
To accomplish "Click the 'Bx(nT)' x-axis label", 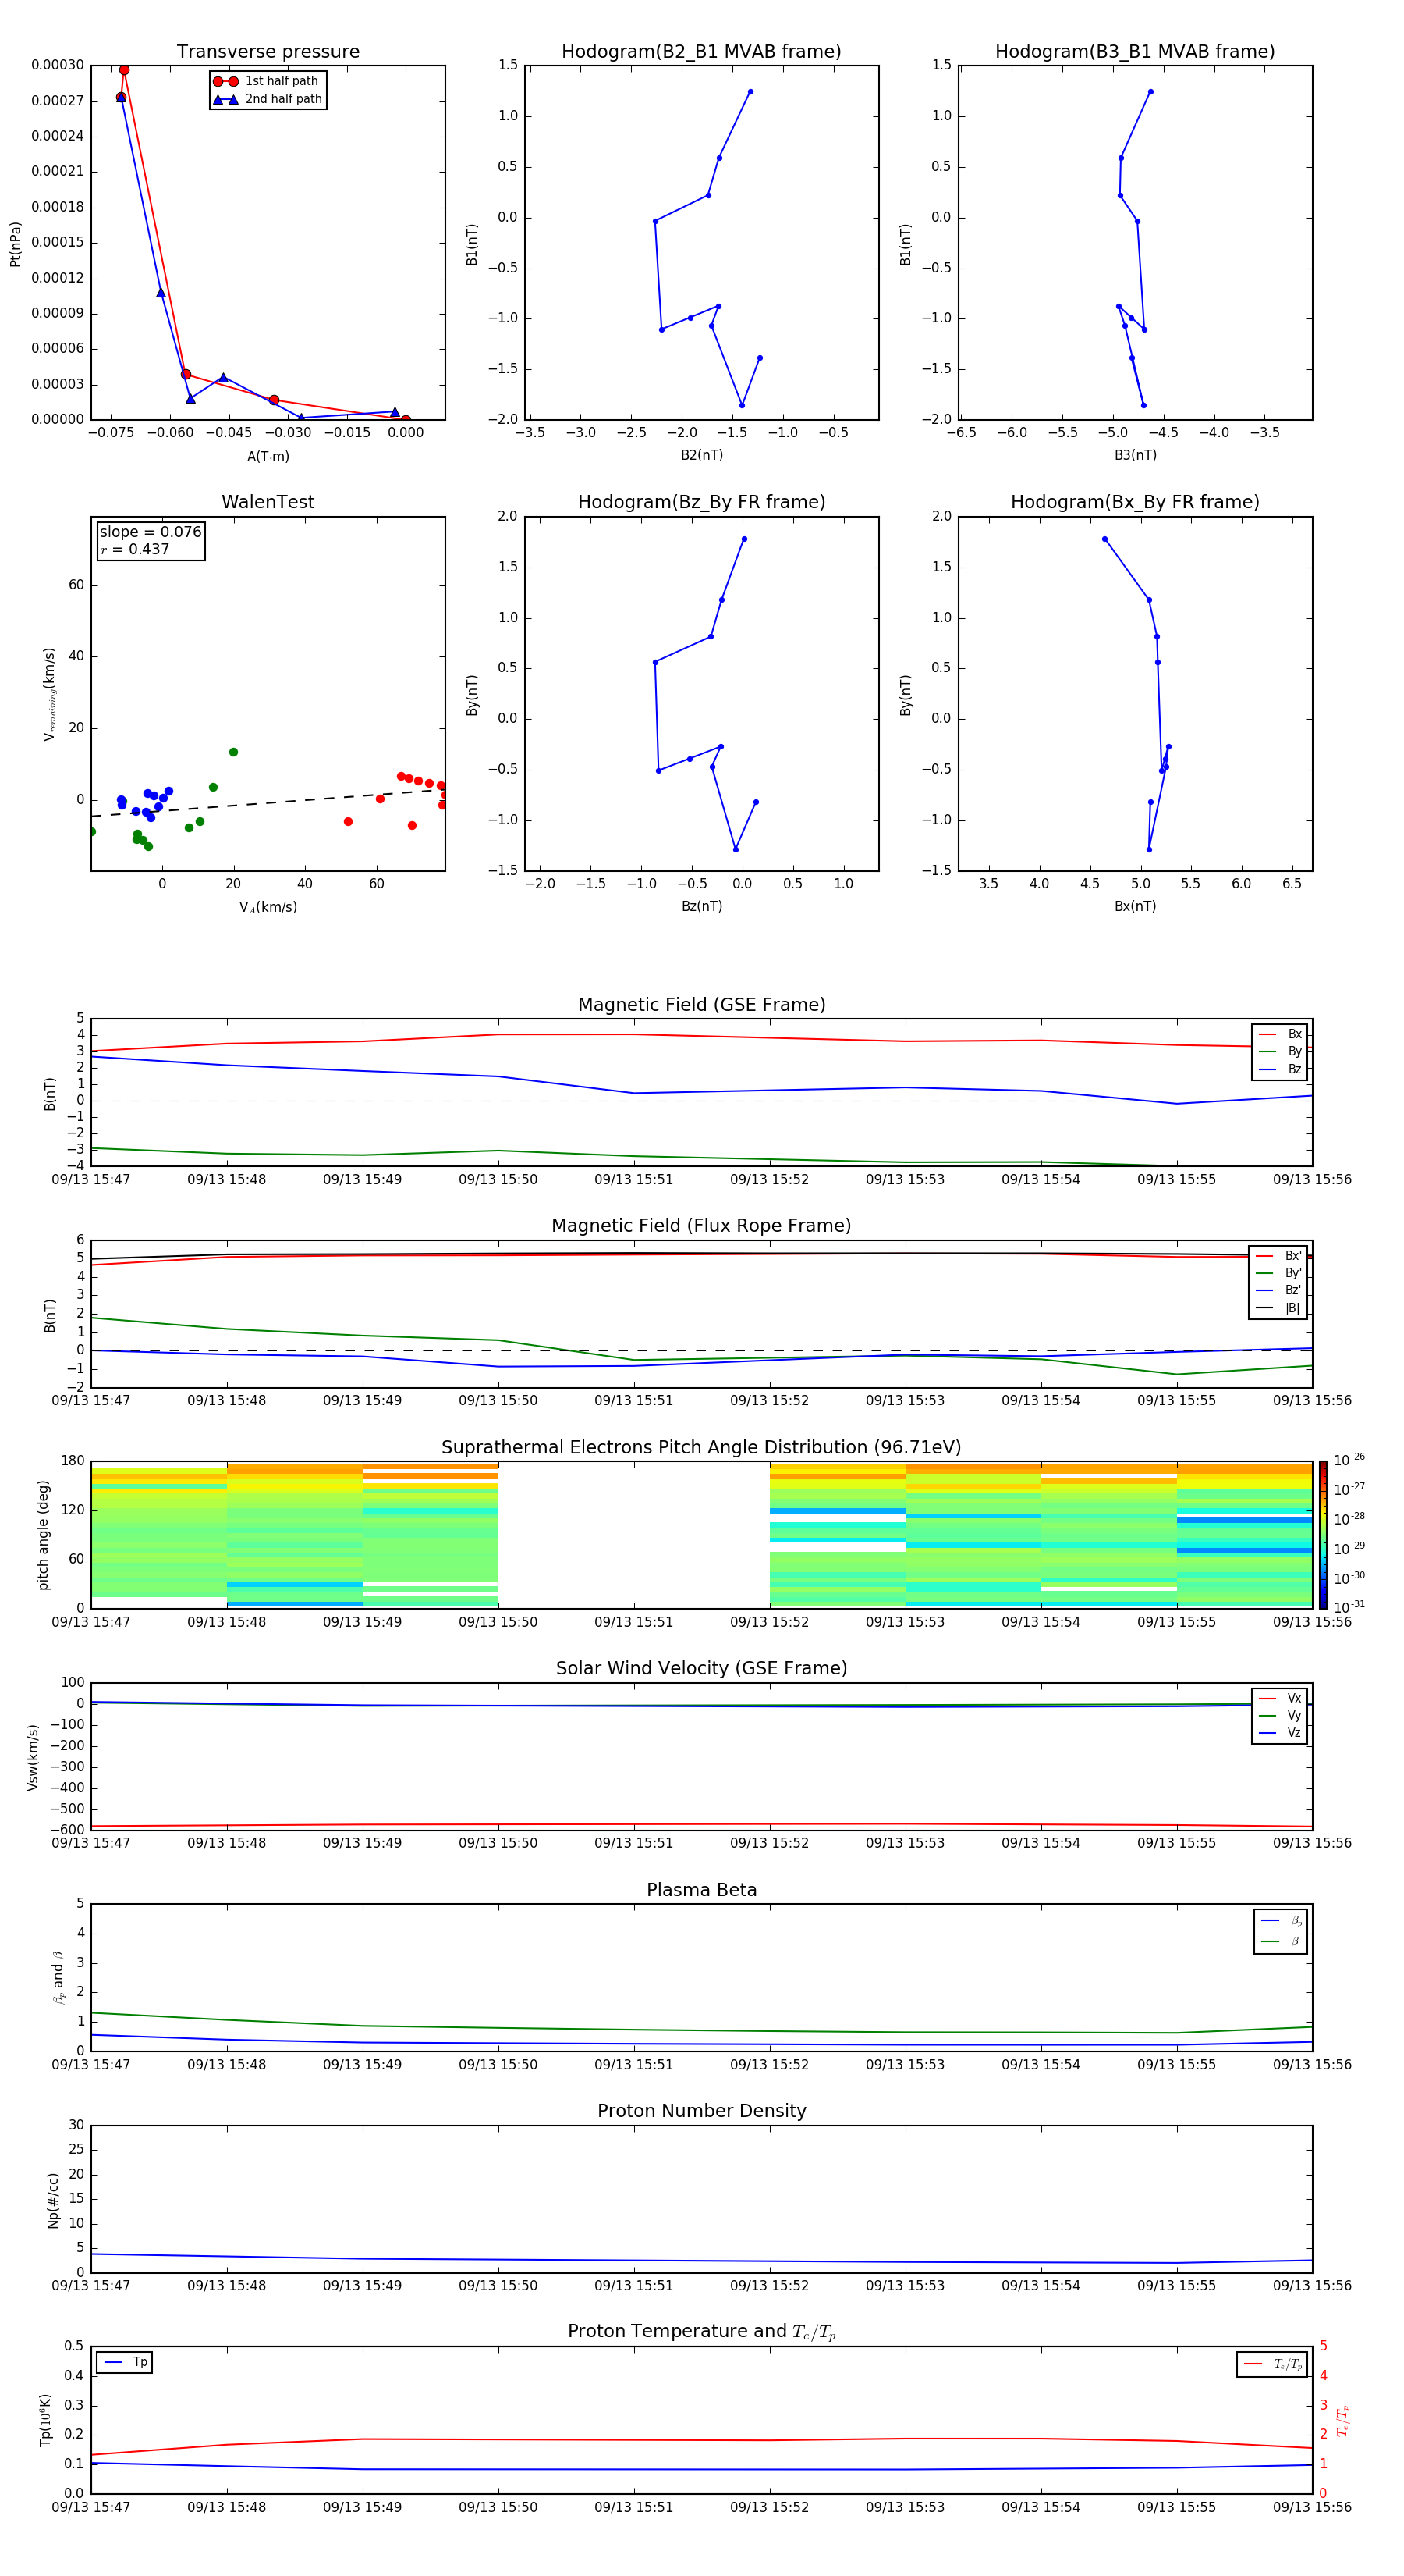I will pyautogui.click(x=1135, y=906).
